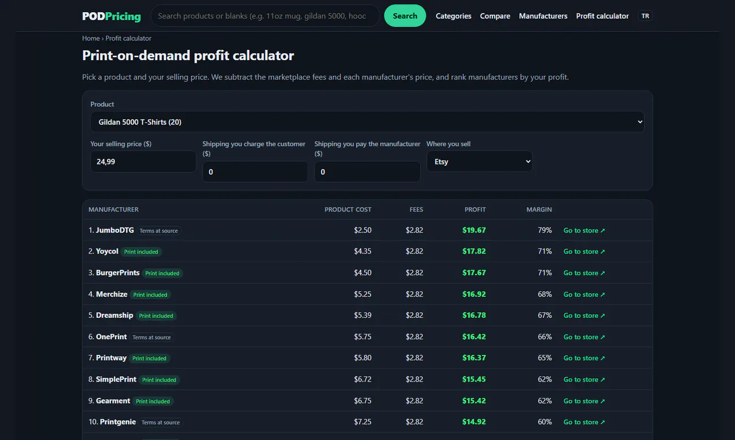The height and width of the screenshot is (440, 735).
Task: Go to store for Yoycol
Action: click(x=585, y=252)
